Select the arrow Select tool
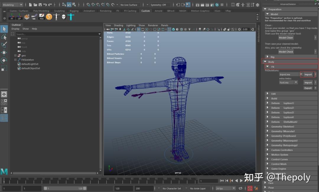The image size is (319, 192). [4, 29]
